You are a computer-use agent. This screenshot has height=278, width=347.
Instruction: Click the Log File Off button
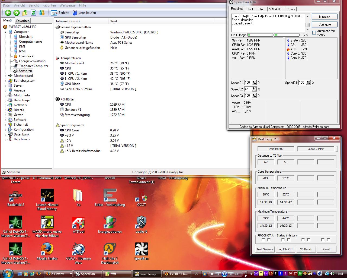(285, 249)
